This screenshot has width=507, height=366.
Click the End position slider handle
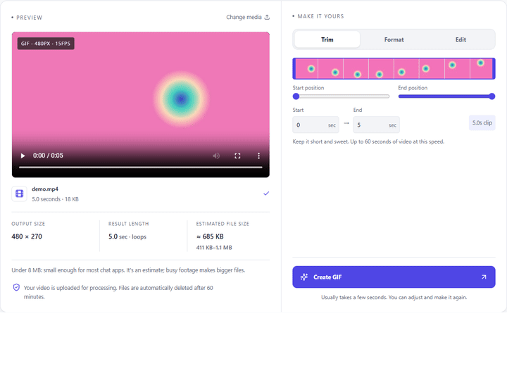point(492,96)
